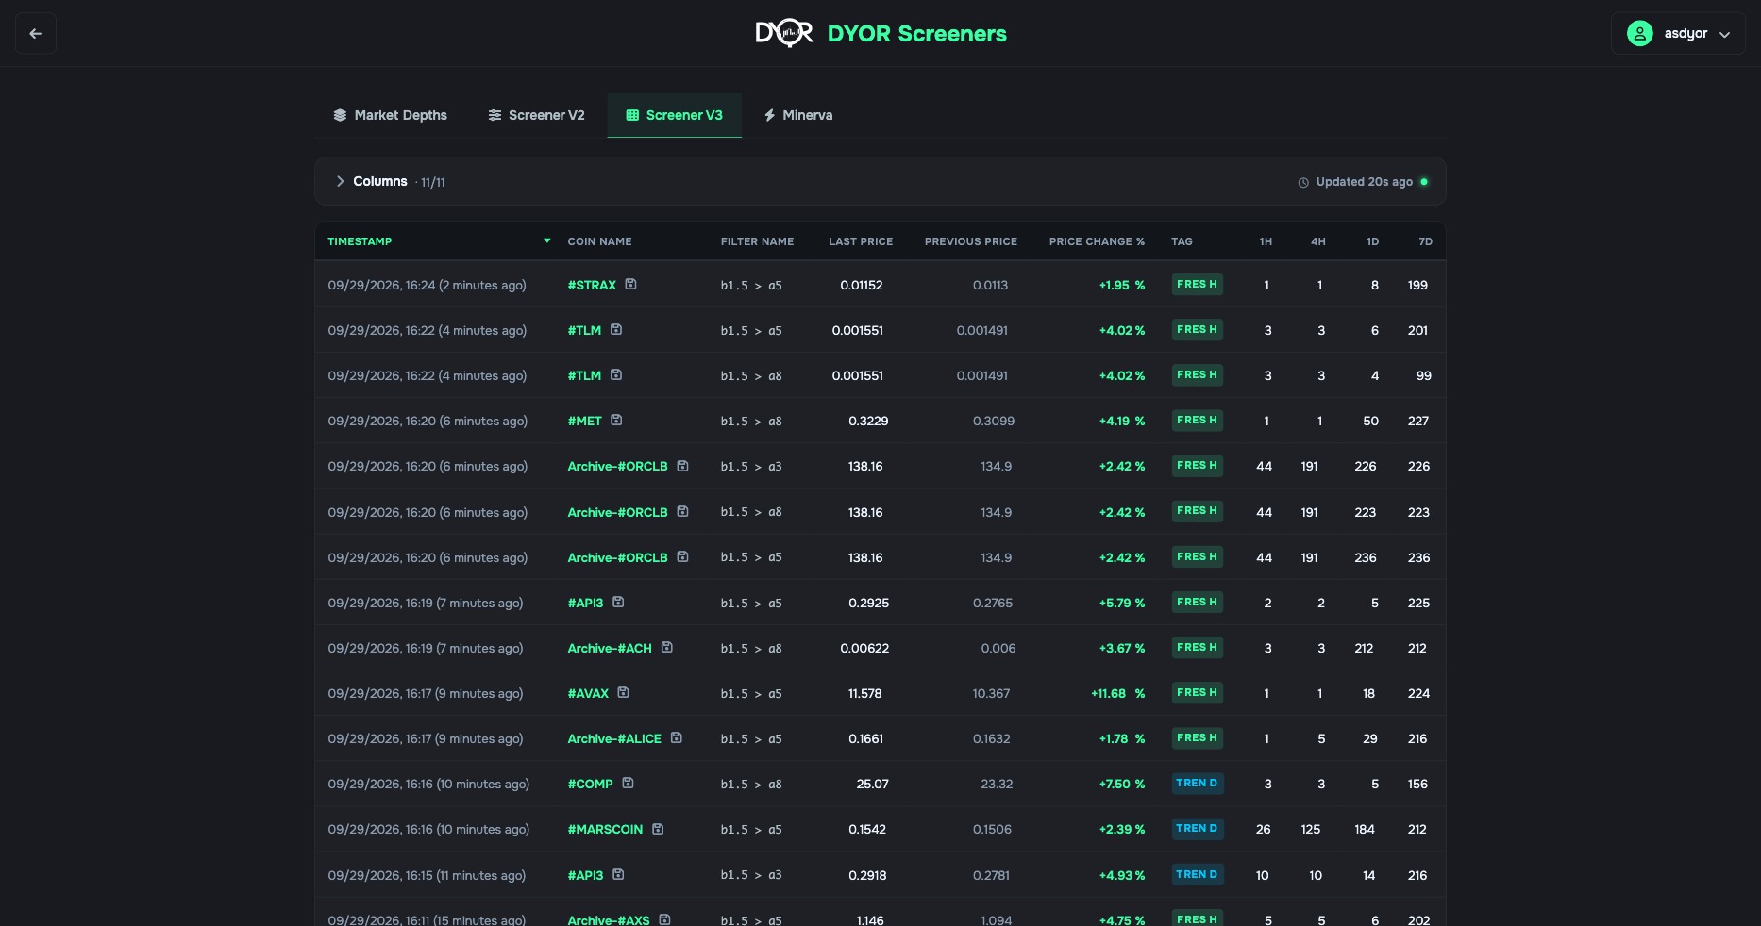Click the save icon beside Archive-#ACH
The image size is (1761, 926).
666,647
